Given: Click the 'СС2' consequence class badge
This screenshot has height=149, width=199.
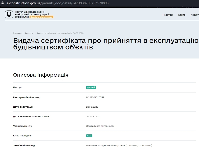Looking at the screenshot, I should tap(89, 136).
